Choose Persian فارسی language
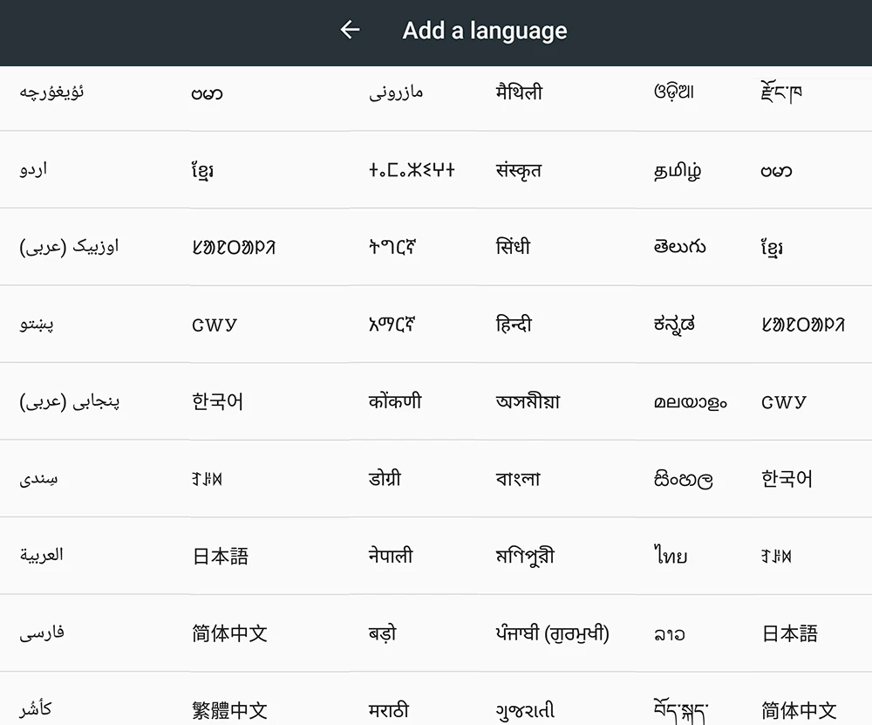 tap(42, 633)
